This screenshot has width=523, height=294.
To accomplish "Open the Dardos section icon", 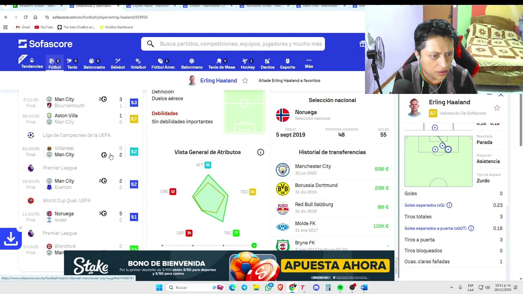I will pyautogui.click(x=267, y=63).
